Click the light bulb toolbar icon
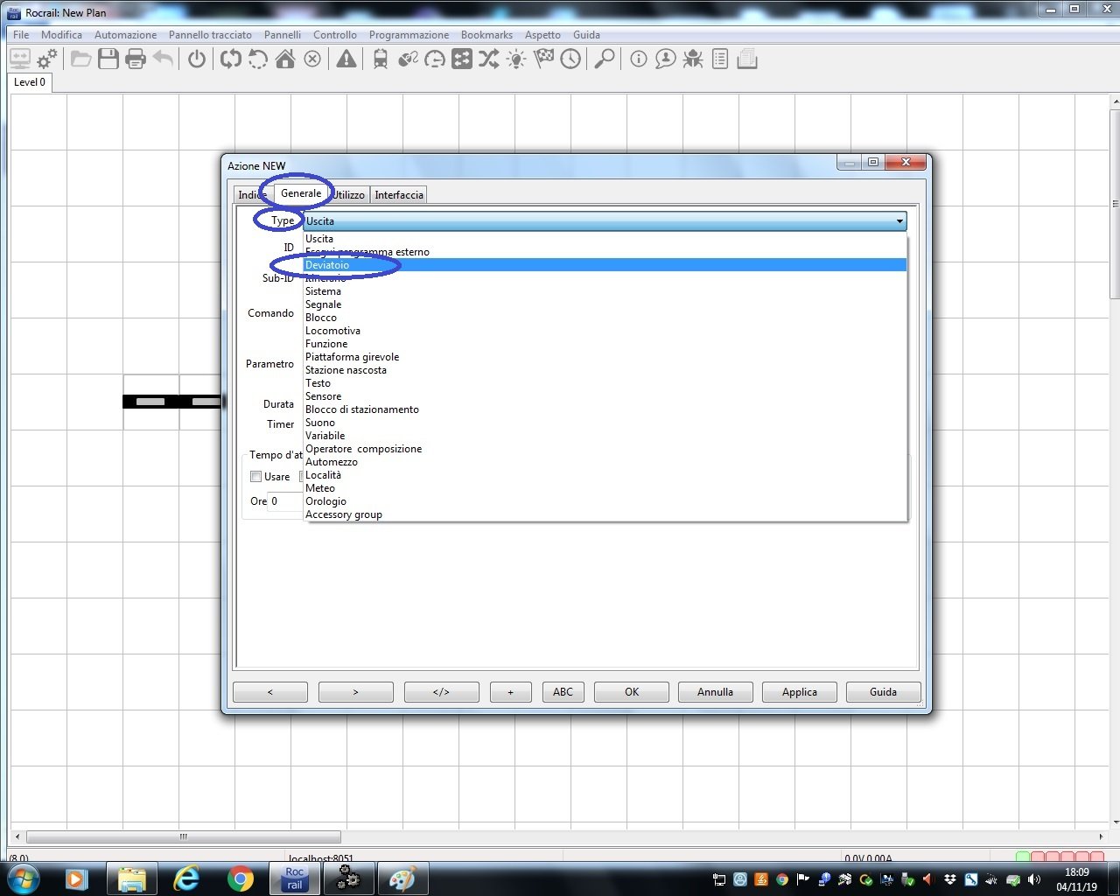 coord(516,59)
